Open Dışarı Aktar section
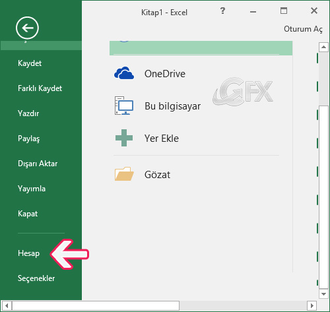 click(x=38, y=164)
